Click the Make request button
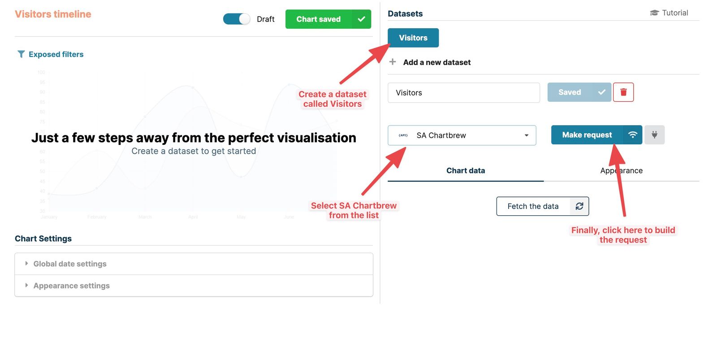Image resolution: width=717 pixels, height=339 pixels. [587, 135]
